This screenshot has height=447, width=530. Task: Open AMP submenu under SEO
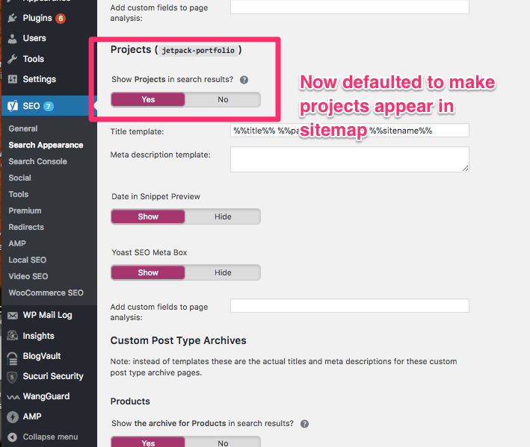point(17,243)
